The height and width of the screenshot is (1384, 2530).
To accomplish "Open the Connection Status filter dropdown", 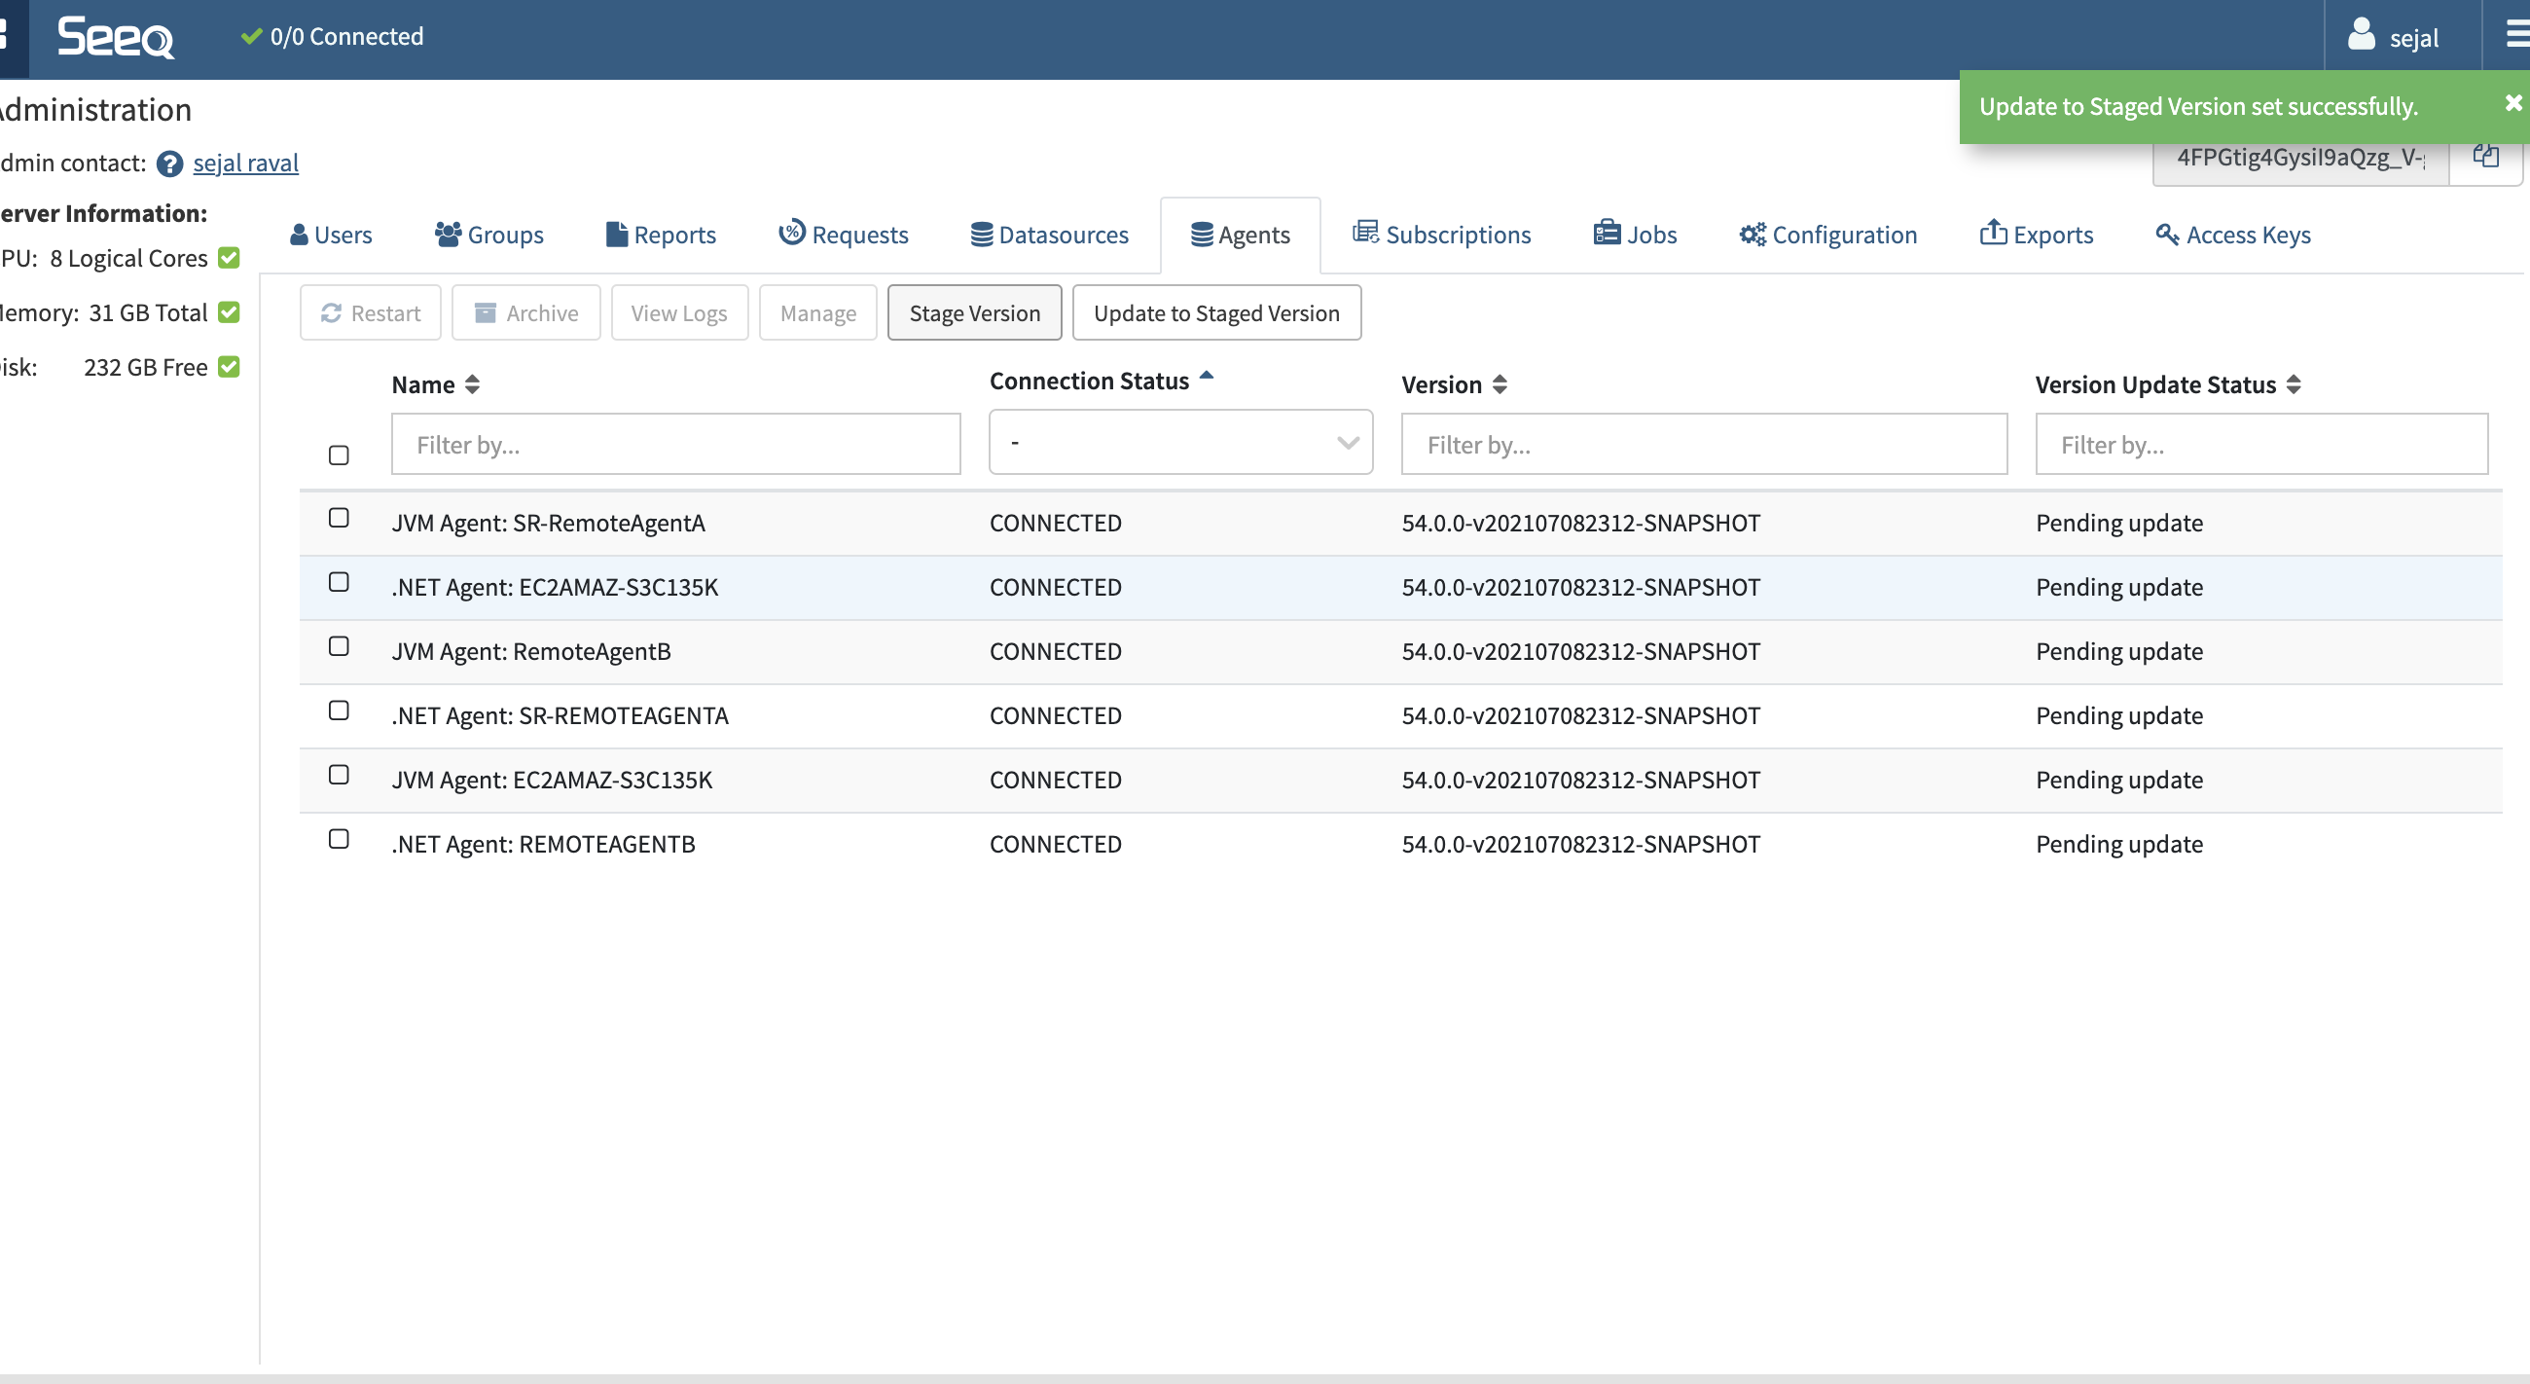I will pyautogui.click(x=1179, y=443).
